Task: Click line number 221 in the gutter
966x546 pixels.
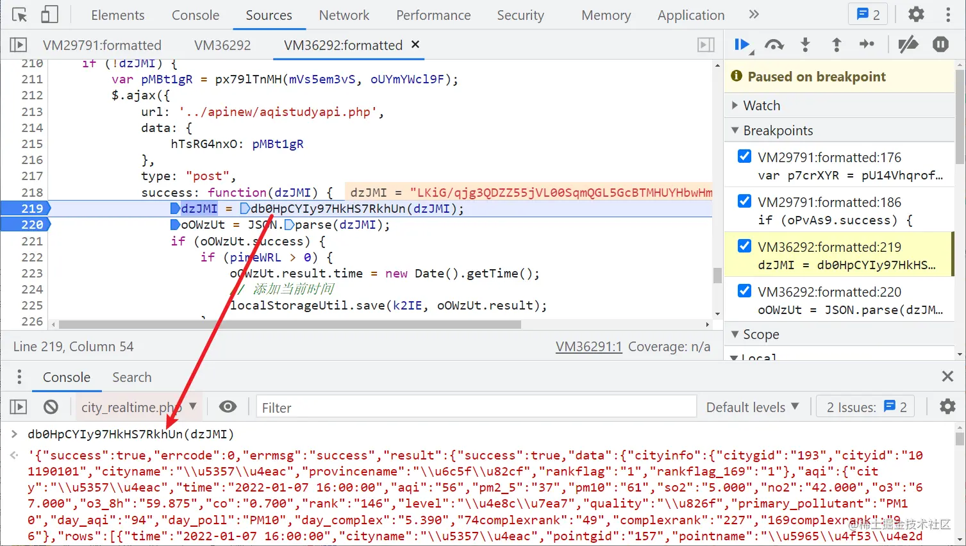Action: point(32,241)
